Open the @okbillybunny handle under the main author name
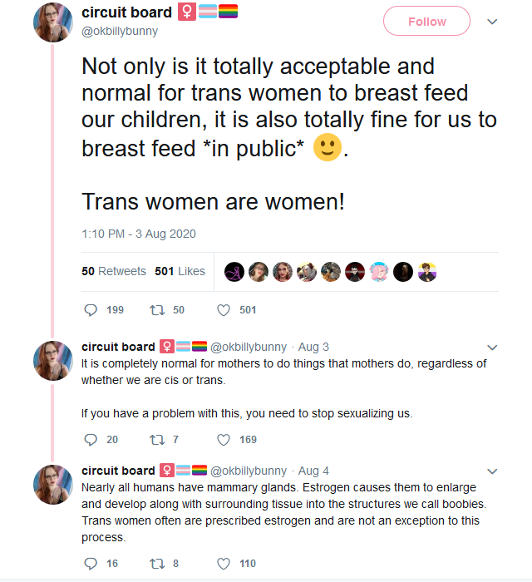Screen dimensions: 532x582 point(120,32)
